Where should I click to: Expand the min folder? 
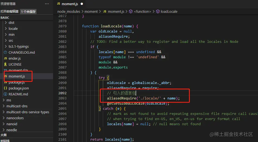[x=6, y=34]
